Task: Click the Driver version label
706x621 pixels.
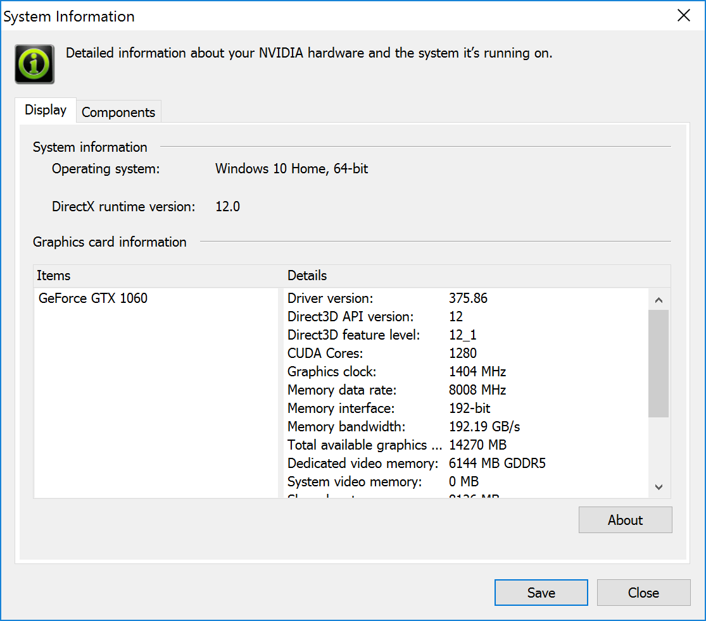Action: click(x=330, y=298)
